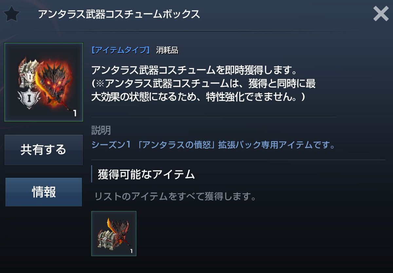Click the silver rank I shield badge

[x=29, y=98]
